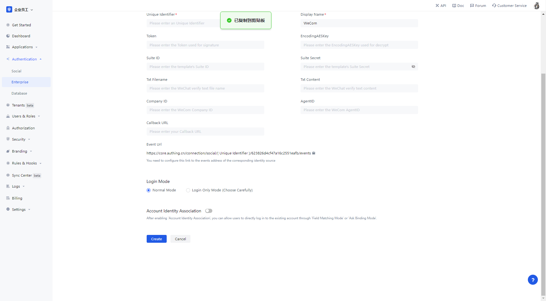Viewport: 546px width, 301px height.
Task: Click the user avatar in top bar
Action: pos(537,6)
